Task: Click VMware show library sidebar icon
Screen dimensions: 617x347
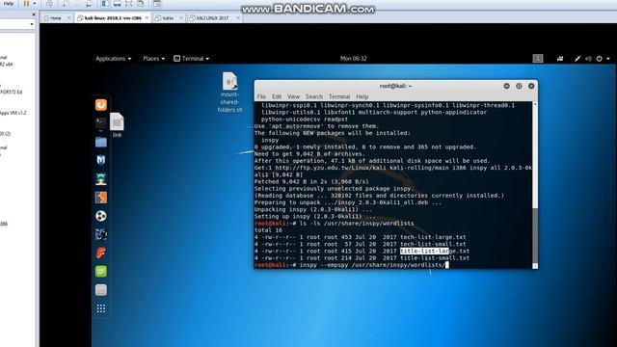Action: (105, 4)
